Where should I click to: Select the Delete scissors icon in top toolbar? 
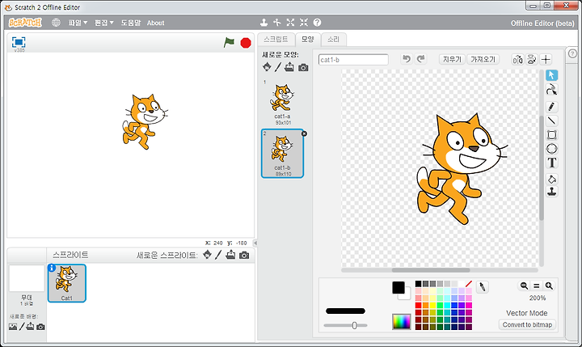tap(277, 23)
